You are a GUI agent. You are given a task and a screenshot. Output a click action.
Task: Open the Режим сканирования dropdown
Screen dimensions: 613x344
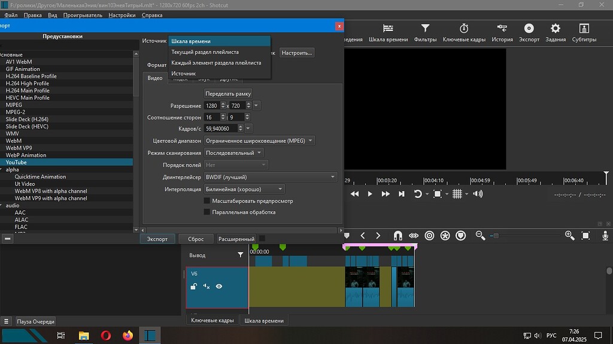[x=233, y=153]
